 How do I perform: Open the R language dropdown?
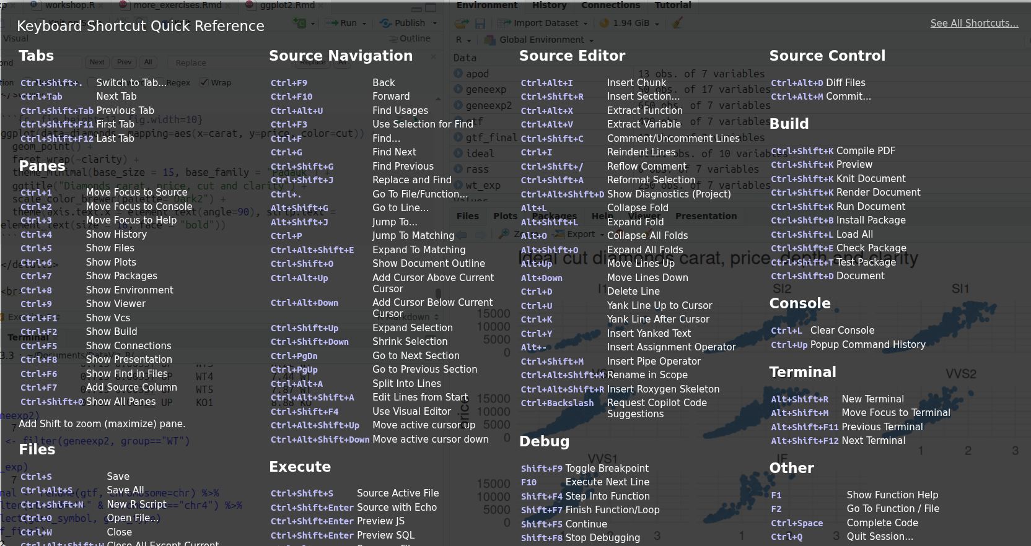click(463, 40)
